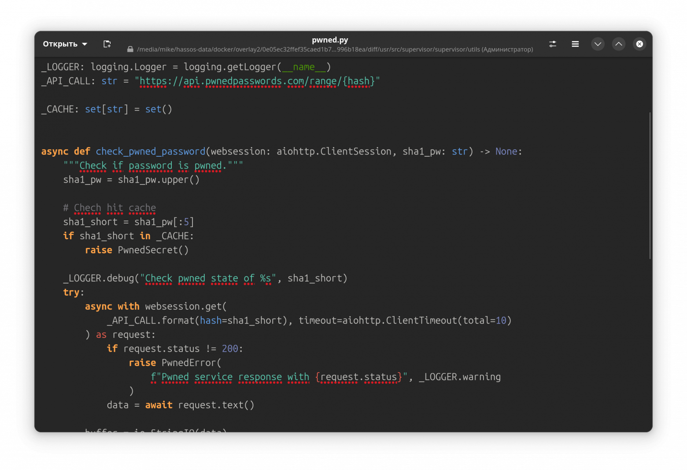The image size is (687, 470).
Task: Click the "data = await request.text()" line
Action: [181, 405]
